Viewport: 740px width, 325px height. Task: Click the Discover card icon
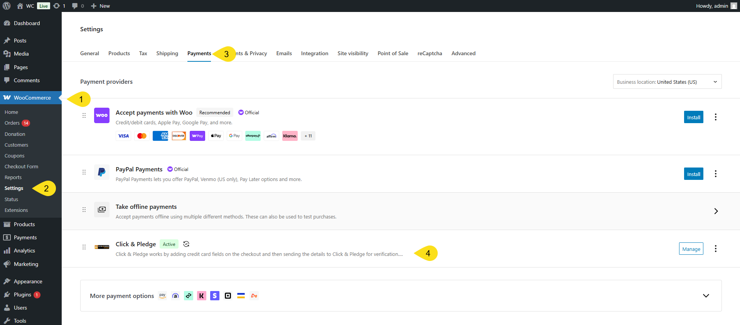[179, 136]
